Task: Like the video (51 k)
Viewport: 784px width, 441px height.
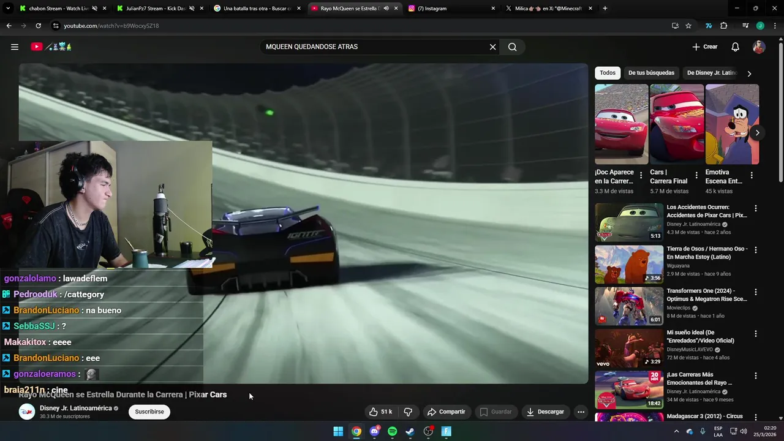Action: pos(380,412)
